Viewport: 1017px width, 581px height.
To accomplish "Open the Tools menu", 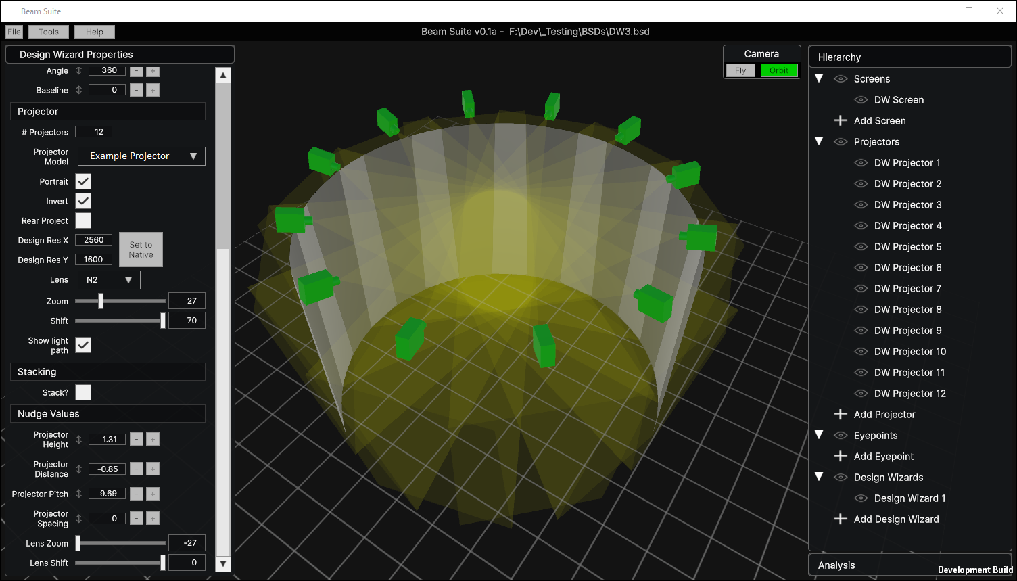I will [x=49, y=32].
